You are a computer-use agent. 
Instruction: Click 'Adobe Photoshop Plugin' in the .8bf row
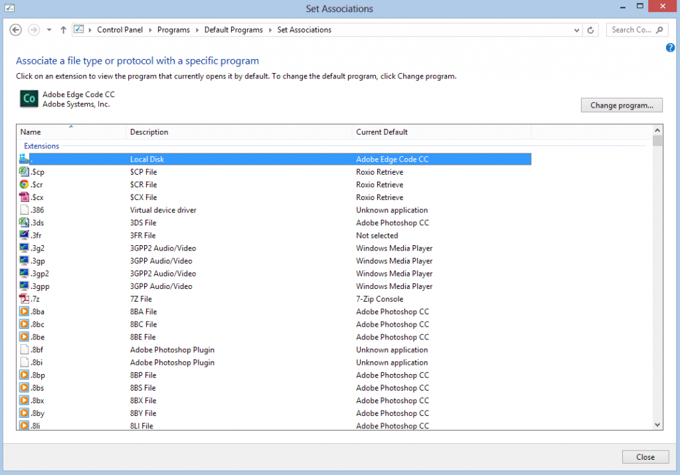(172, 349)
